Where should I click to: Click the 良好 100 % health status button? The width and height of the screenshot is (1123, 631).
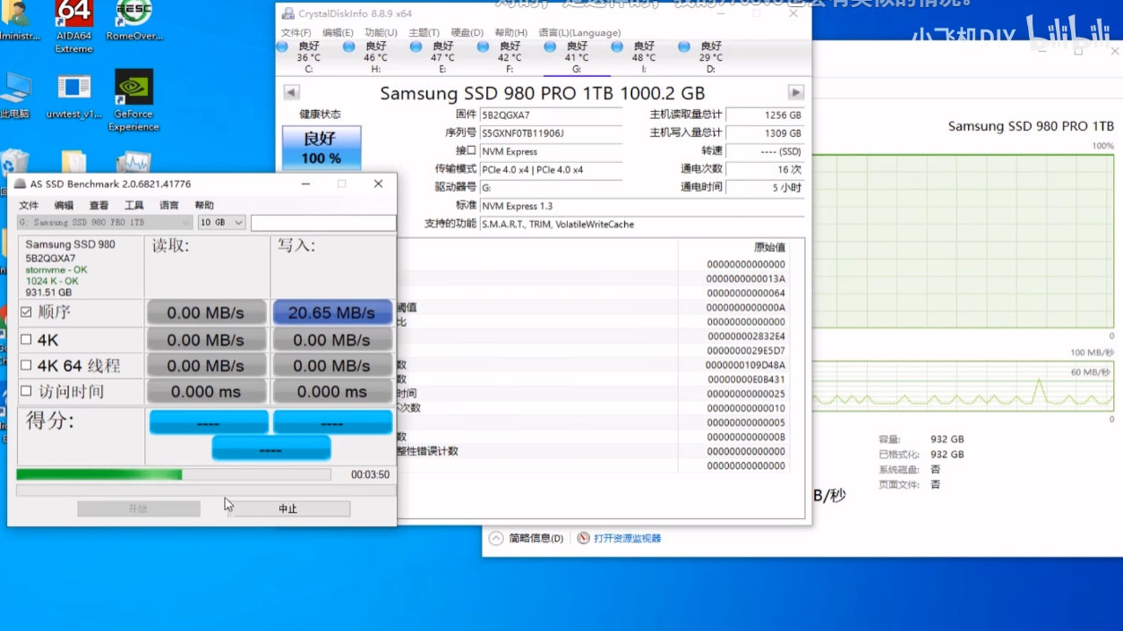321,148
